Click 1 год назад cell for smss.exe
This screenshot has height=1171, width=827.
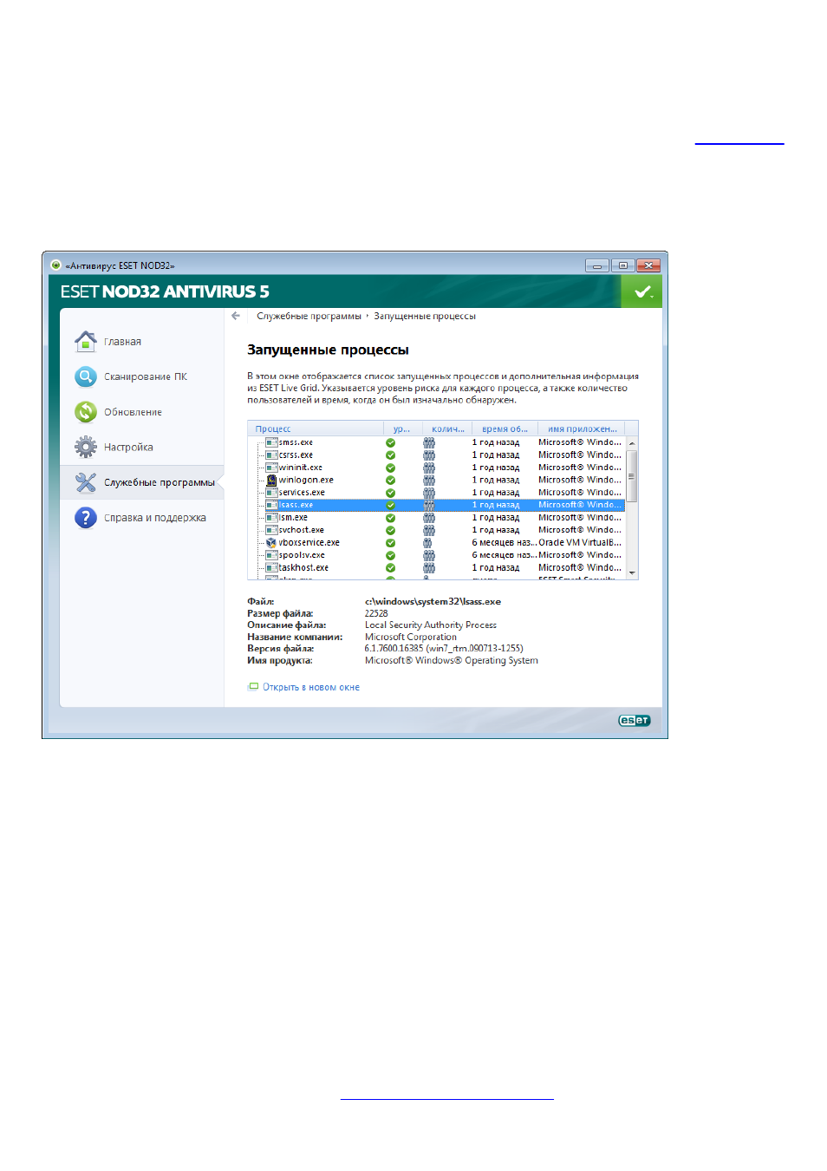[x=496, y=442]
